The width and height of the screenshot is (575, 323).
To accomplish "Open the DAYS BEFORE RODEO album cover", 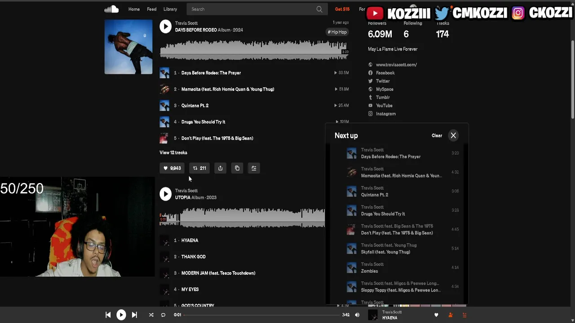I will pyautogui.click(x=128, y=47).
